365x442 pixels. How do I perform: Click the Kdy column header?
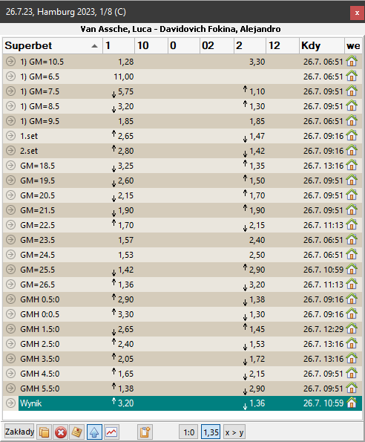tap(322, 45)
